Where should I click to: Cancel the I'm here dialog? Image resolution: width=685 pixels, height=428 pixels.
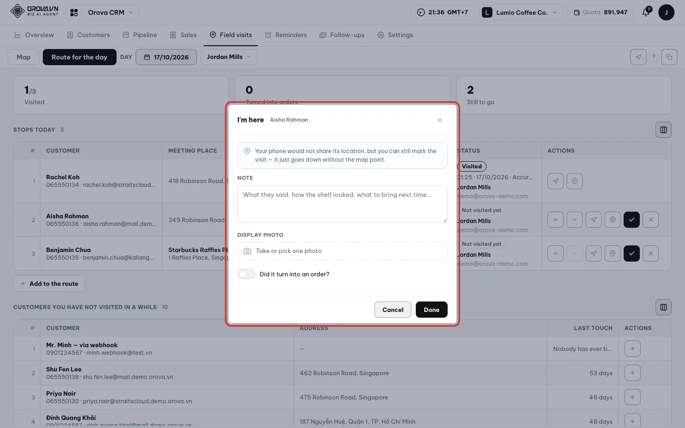pos(393,310)
